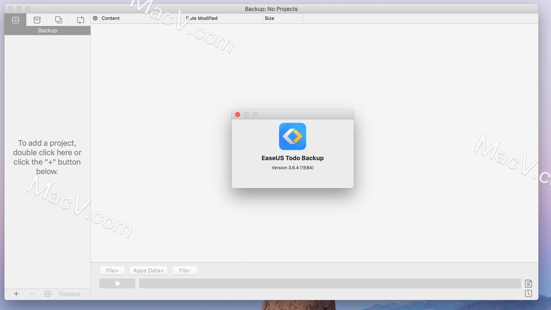Image resolution: width=551 pixels, height=310 pixels.
Task: Click the Apps Data+ button
Action: (x=148, y=270)
